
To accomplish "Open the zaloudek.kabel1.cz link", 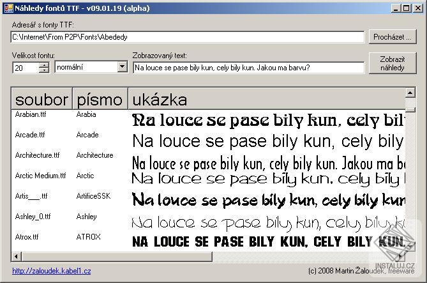I will click(x=52, y=271).
